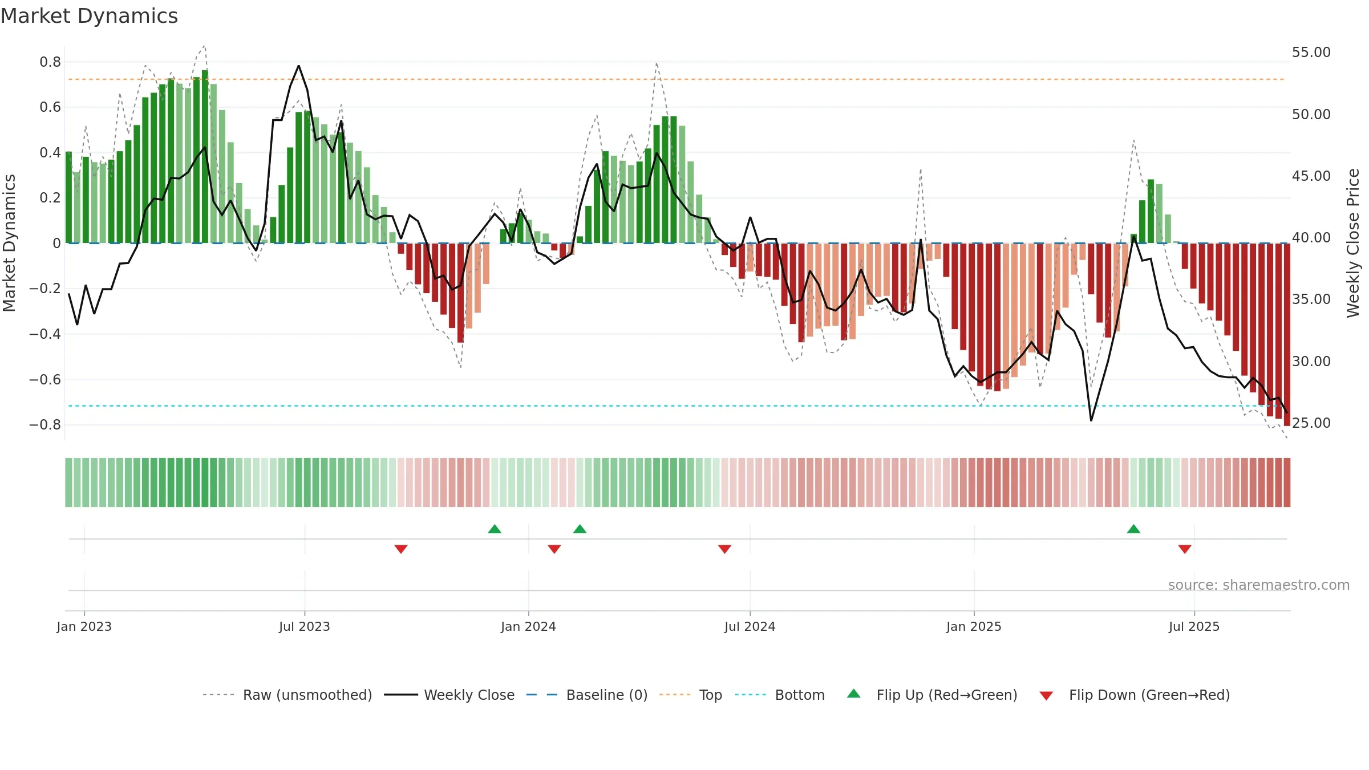Click the last dark red bar at chart end
Image resolution: width=1369 pixels, height=770 pixels.
point(1287,334)
